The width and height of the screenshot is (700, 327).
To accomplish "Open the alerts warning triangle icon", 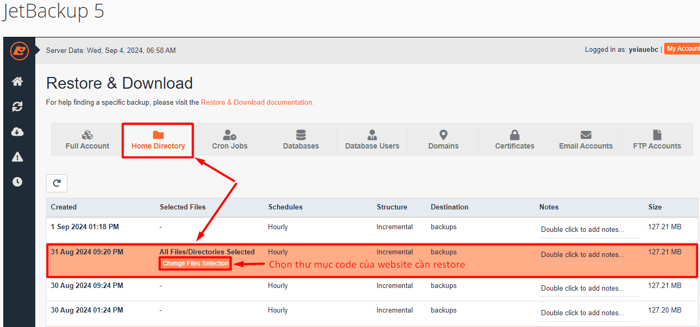I will [17, 157].
